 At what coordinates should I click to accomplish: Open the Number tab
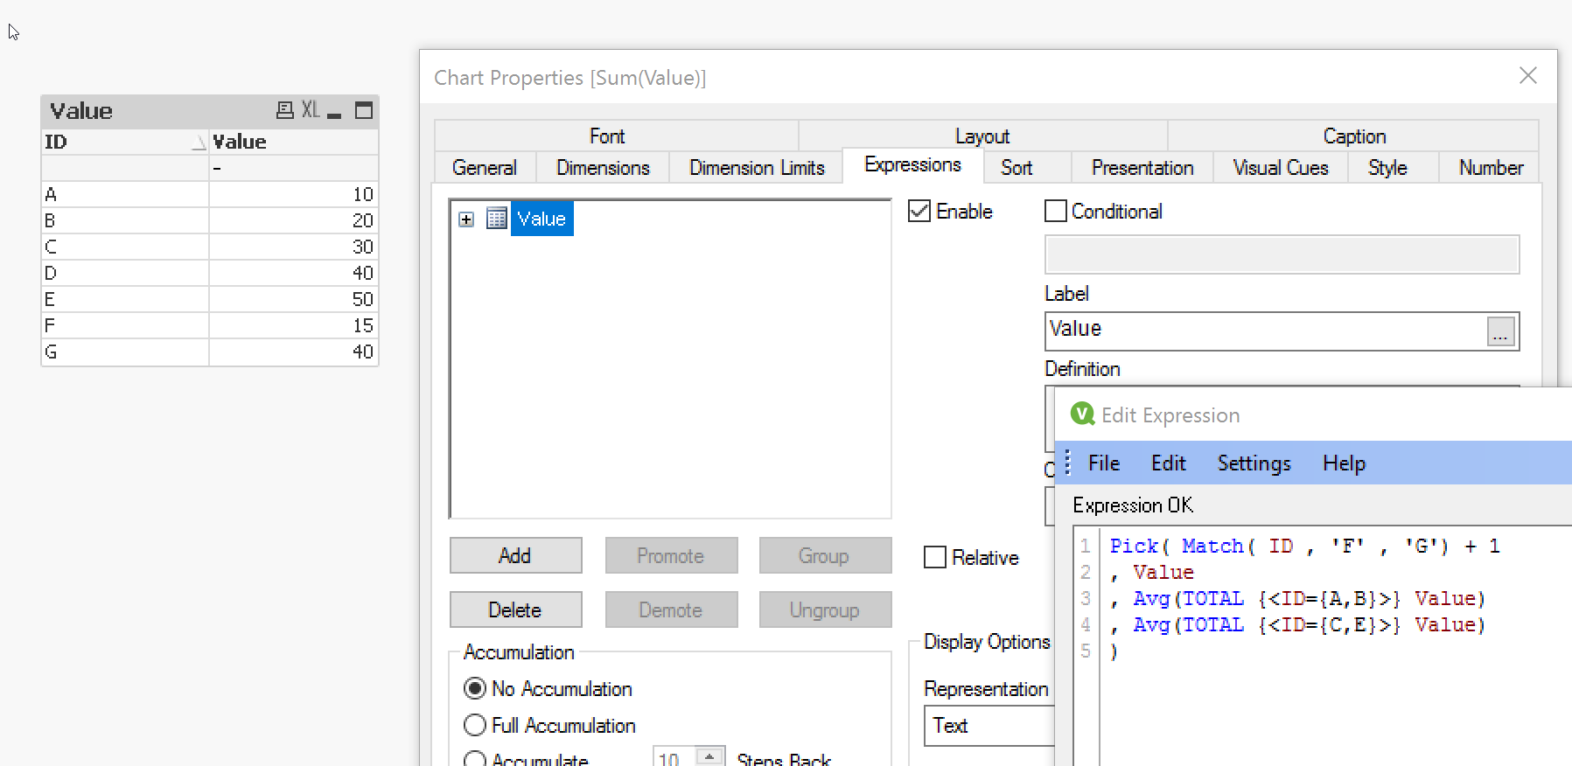1491,168
